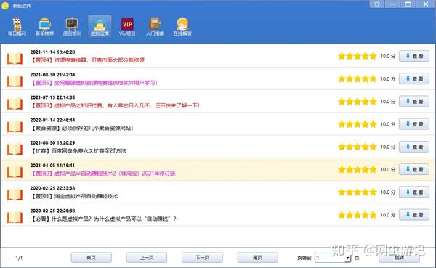Click 查看 for the 聚合资源 entry
This screenshot has width=436, height=268.
point(414,124)
